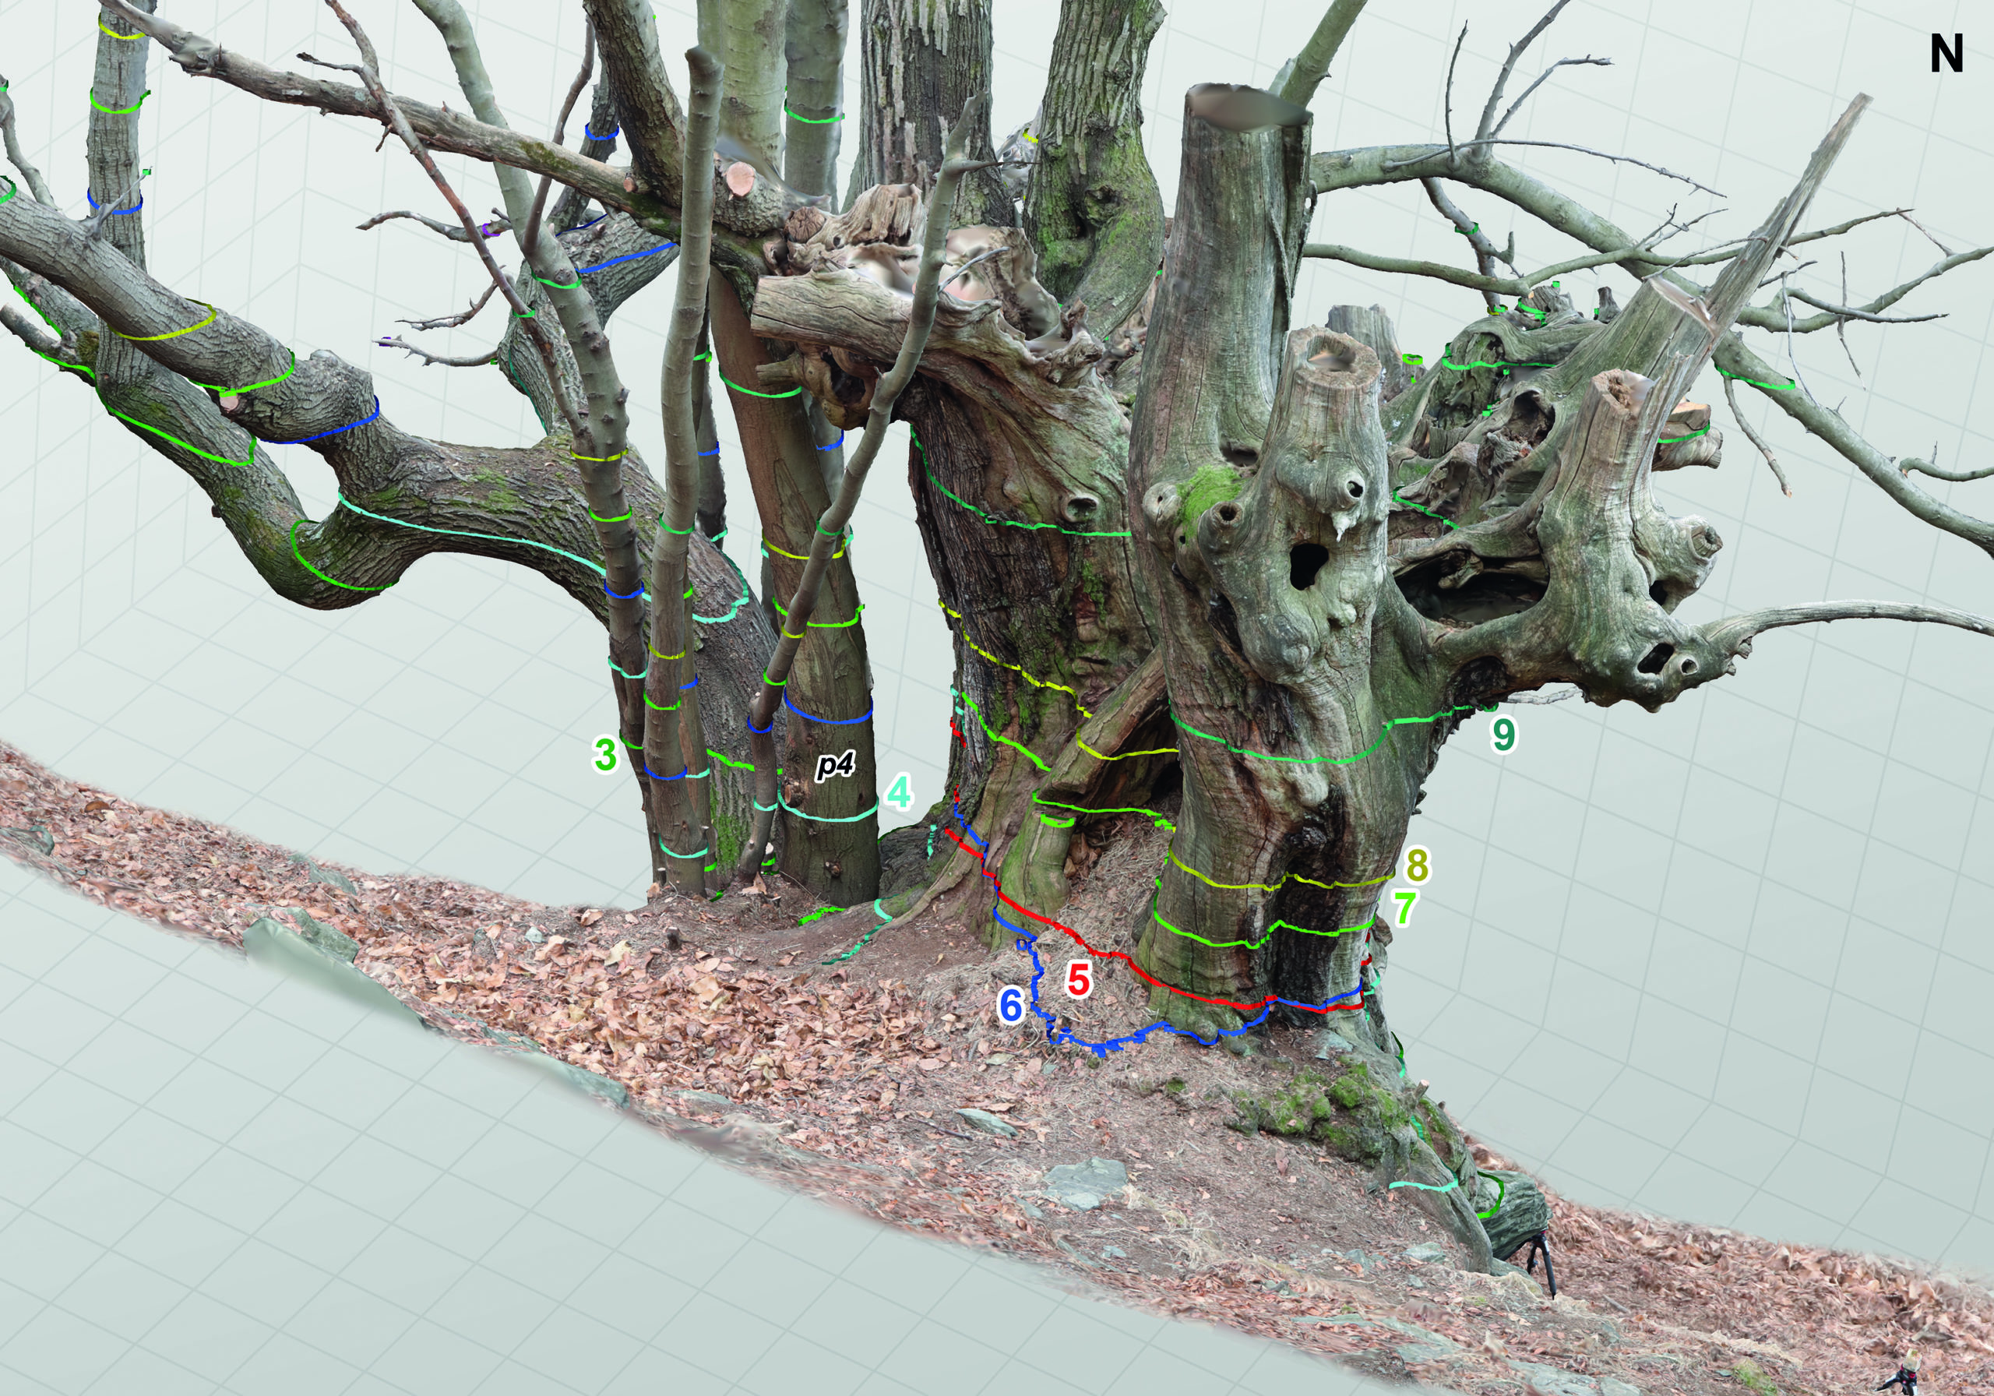The height and width of the screenshot is (1396, 1994).
Task: Click the p4 trunk label
Action: coord(836,764)
